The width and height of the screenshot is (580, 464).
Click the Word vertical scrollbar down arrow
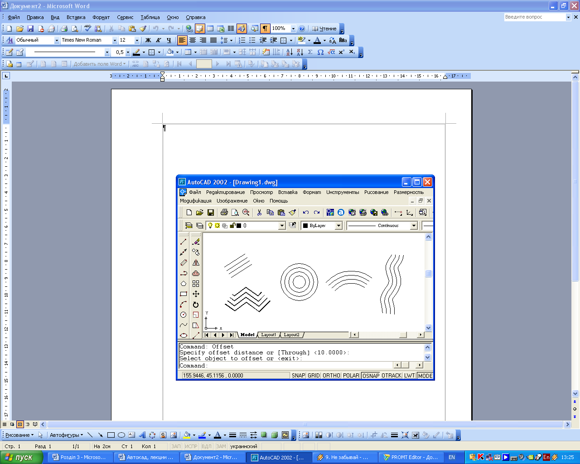tap(575, 394)
